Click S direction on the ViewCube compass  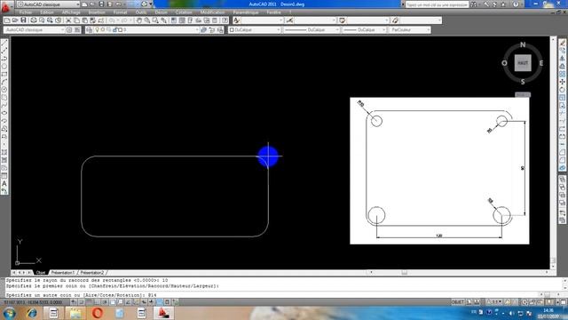[x=523, y=82]
